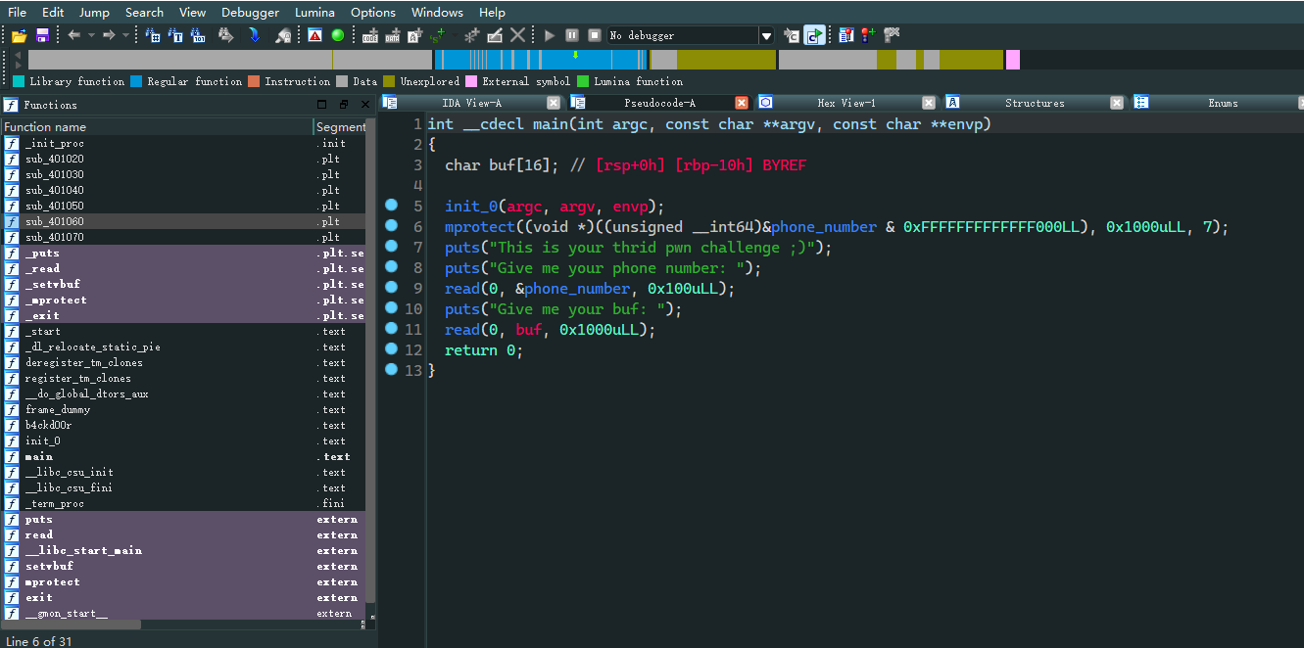Click the delete X toolbar icon
The width and height of the screenshot is (1304, 648).
tap(517, 35)
